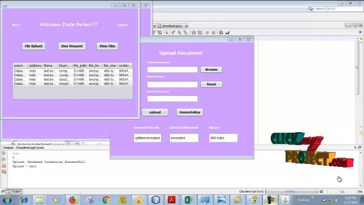
Task: Click the upload button
Action: pos(155,112)
